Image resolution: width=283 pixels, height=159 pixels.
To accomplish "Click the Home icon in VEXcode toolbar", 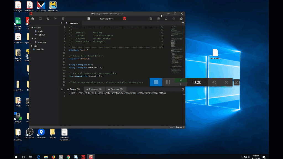I will pyautogui.click(x=33, y=19).
